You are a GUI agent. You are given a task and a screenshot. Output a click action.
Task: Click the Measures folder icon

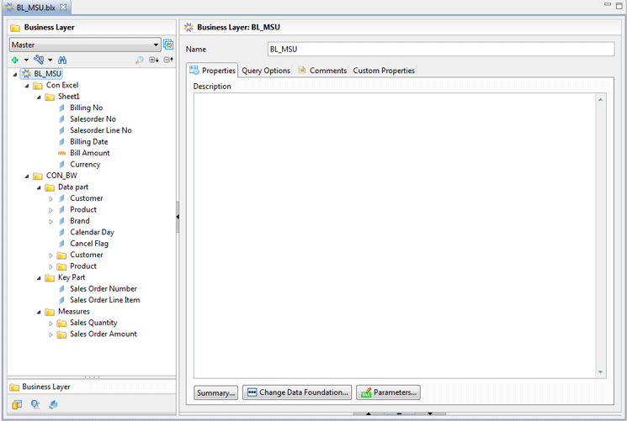click(x=50, y=312)
